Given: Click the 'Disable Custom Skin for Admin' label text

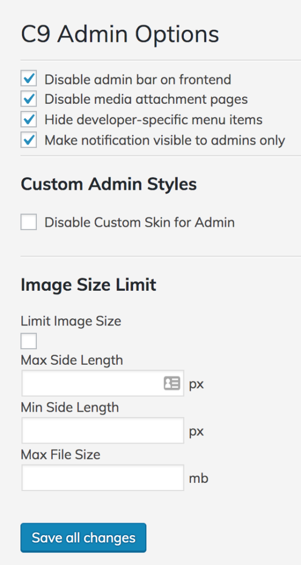Looking at the screenshot, I should tap(140, 222).
